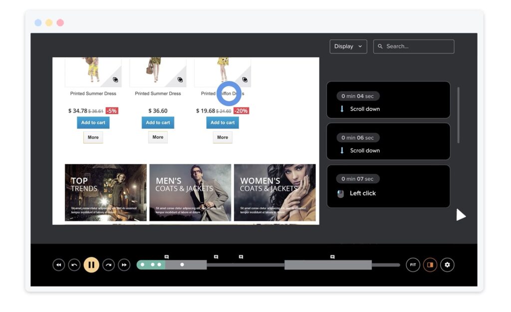The image size is (511, 312).
Task: Click the FIT screen button
Action: (413, 265)
